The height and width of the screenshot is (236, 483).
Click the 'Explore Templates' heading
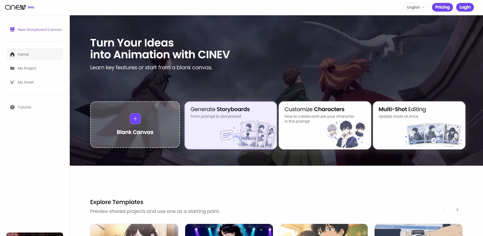tap(117, 202)
